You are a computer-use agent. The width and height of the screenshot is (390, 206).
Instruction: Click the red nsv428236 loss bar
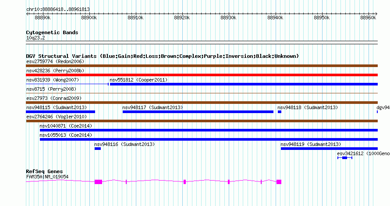(x=202, y=75)
